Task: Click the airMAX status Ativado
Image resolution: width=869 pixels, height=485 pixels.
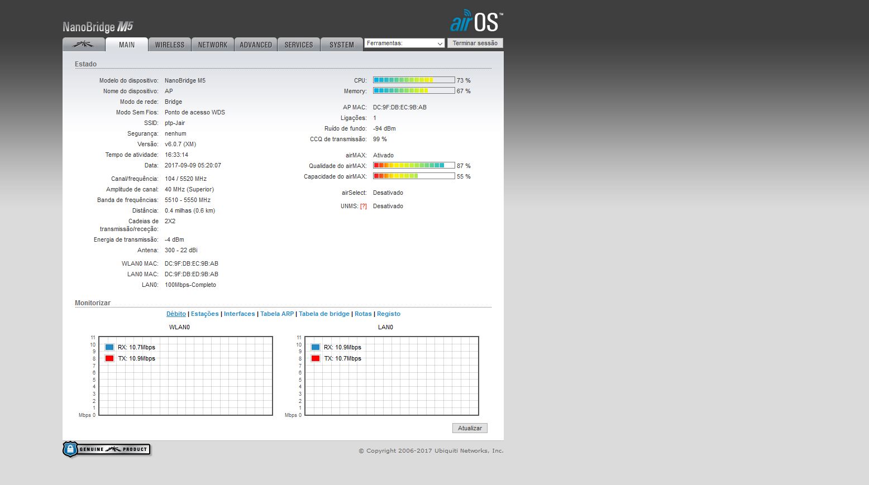Action: pos(383,156)
